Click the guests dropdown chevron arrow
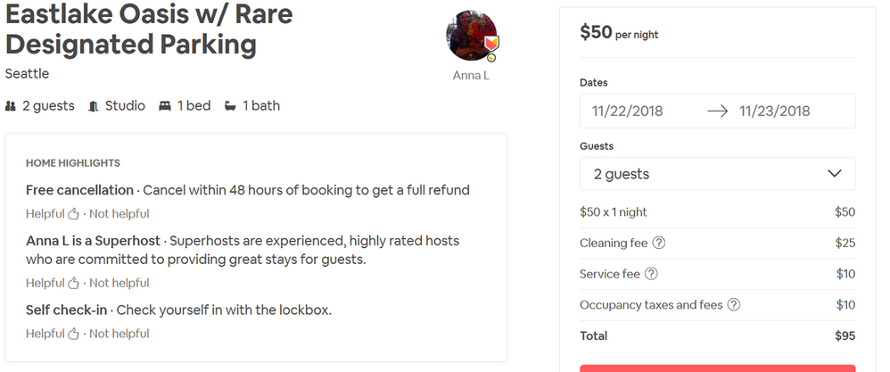The image size is (890, 372). 835,173
